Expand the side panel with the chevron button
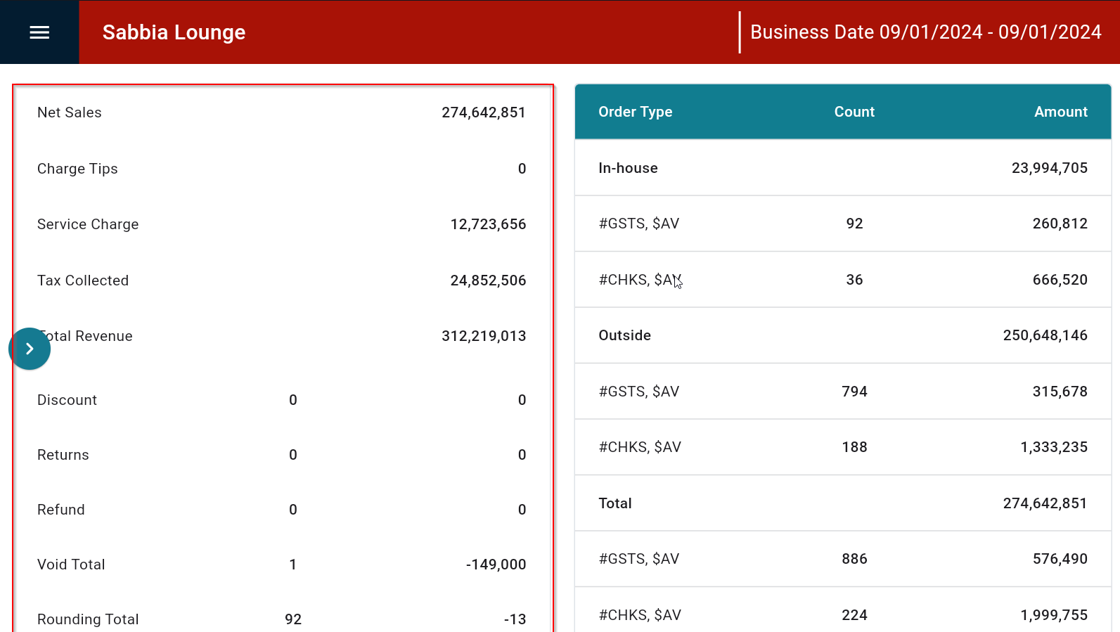The width and height of the screenshot is (1120, 632). coord(30,349)
